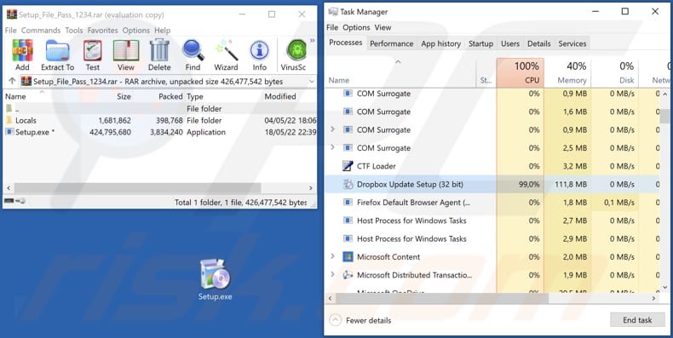Click the View toolbar icon
The height and width of the screenshot is (338, 673).
(x=126, y=54)
